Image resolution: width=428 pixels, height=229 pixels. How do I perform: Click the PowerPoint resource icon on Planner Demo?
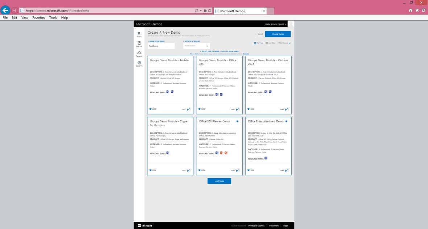pos(221,153)
